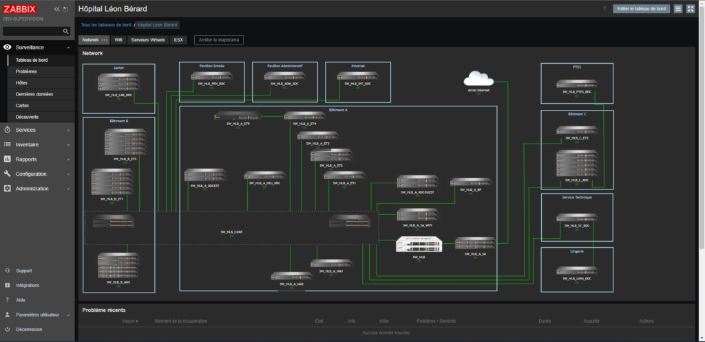Expand the Services menu section

click(37, 130)
